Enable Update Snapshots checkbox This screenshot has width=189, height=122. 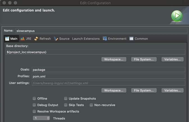[66, 98]
